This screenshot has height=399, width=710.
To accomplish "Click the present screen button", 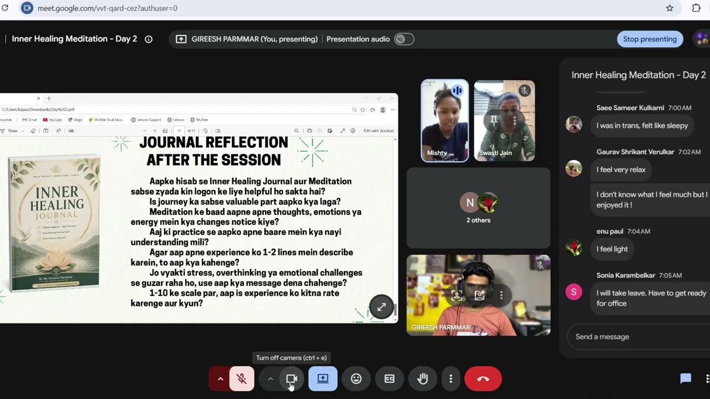I will tap(323, 379).
